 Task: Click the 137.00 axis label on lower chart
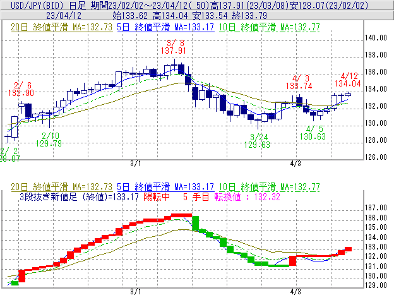coord(376,208)
